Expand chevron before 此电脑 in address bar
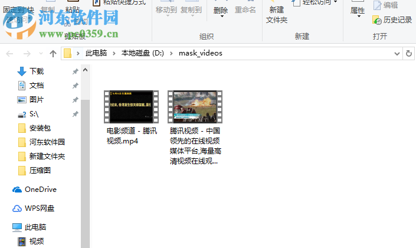This screenshot has width=416, height=248. [78, 53]
